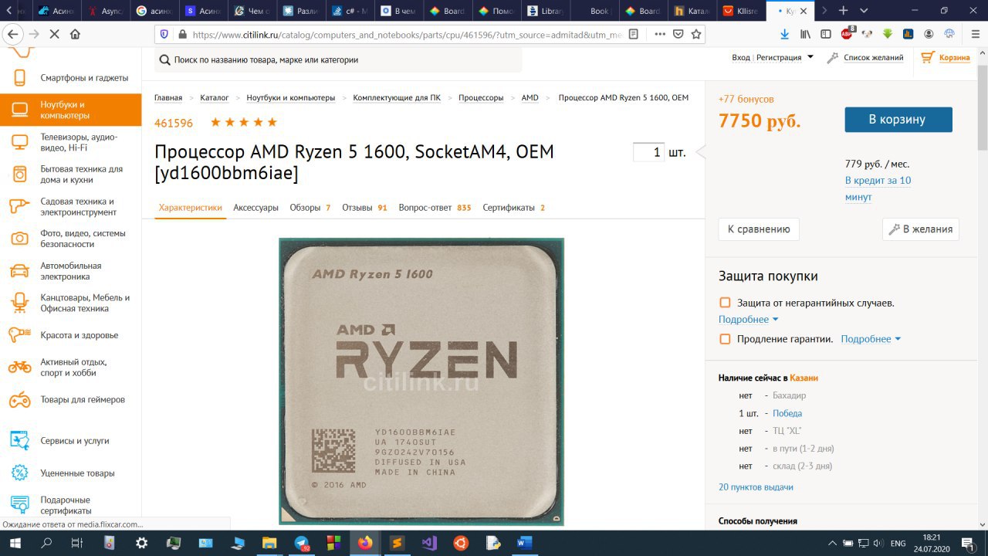Focus the quantity field showing 1

coord(648,152)
